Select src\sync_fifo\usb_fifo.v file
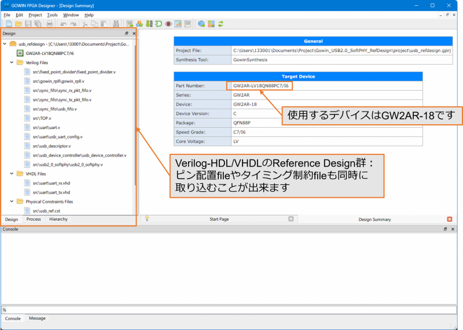The width and height of the screenshot is (463, 330). [54, 109]
